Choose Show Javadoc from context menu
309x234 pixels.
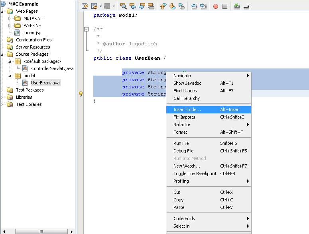pyautogui.click(x=209, y=83)
